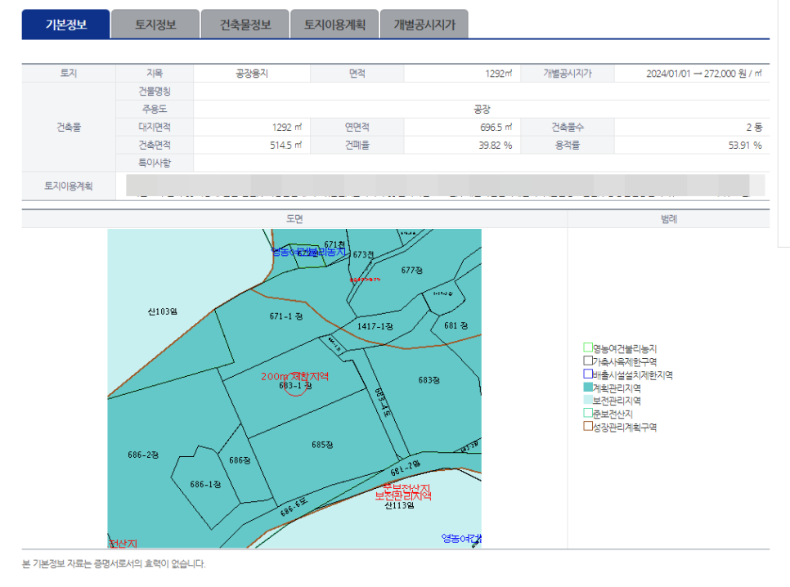This screenshot has height=587, width=790.
Task: Select parcel 1417-1장 on the map
Action: 375,326
